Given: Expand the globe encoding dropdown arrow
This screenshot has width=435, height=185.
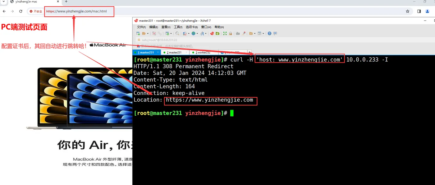Looking at the screenshot, I should 197,34.
